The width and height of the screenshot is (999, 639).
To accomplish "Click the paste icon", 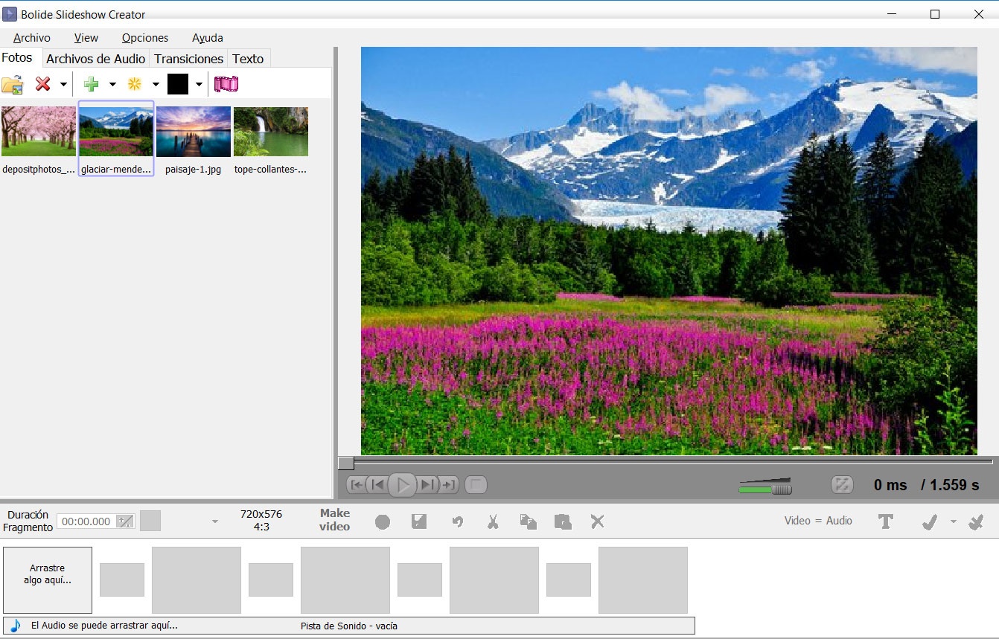I will 563,521.
